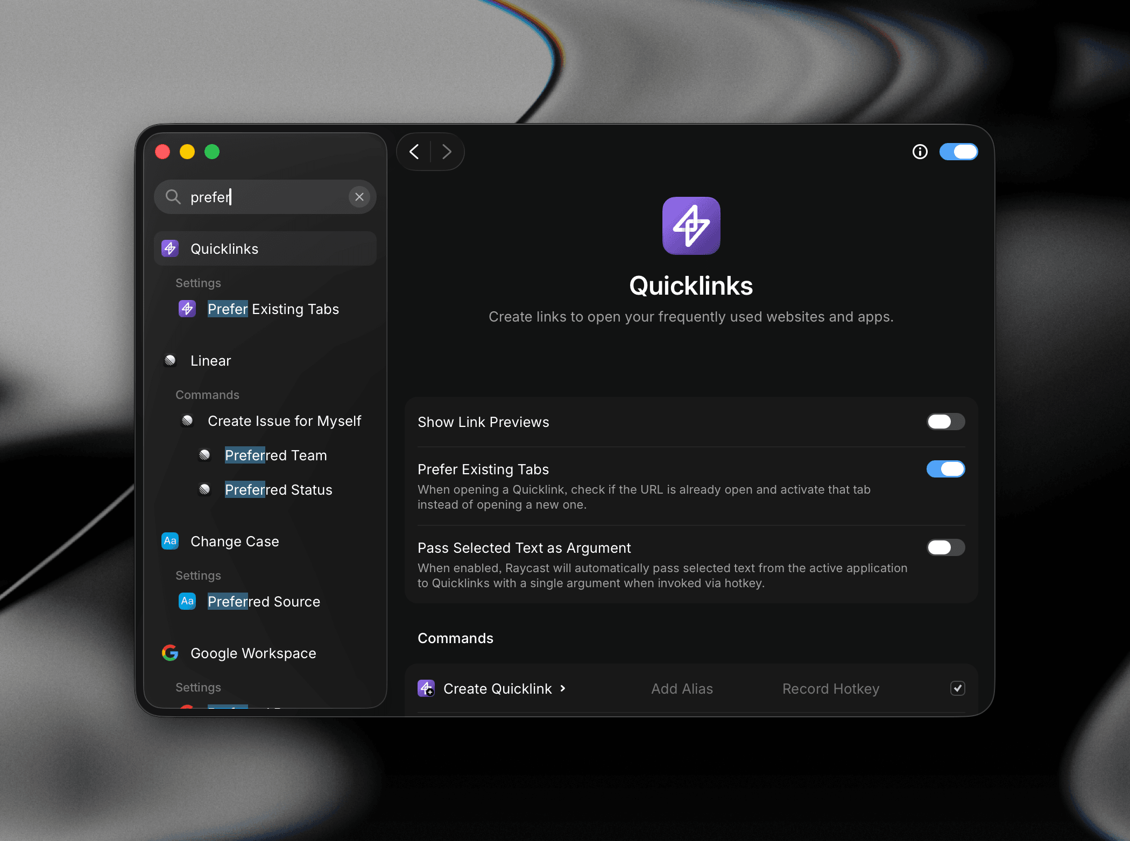The image size is (1130, 841).
Task: Uncheck the Create Quicklink enabled checkbox
Action: [958, 688]
